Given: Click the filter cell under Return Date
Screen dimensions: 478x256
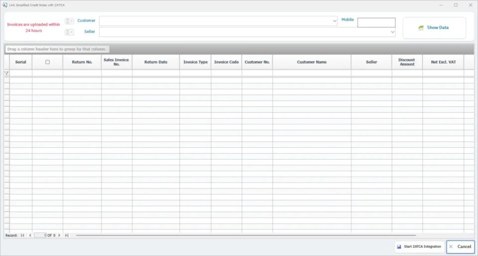Looking at the screenshot, I should click(x=156, y=73).
